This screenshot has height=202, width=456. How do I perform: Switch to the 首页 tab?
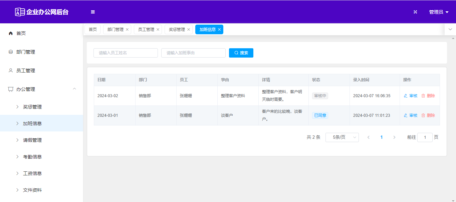click(x=92, y=30)
